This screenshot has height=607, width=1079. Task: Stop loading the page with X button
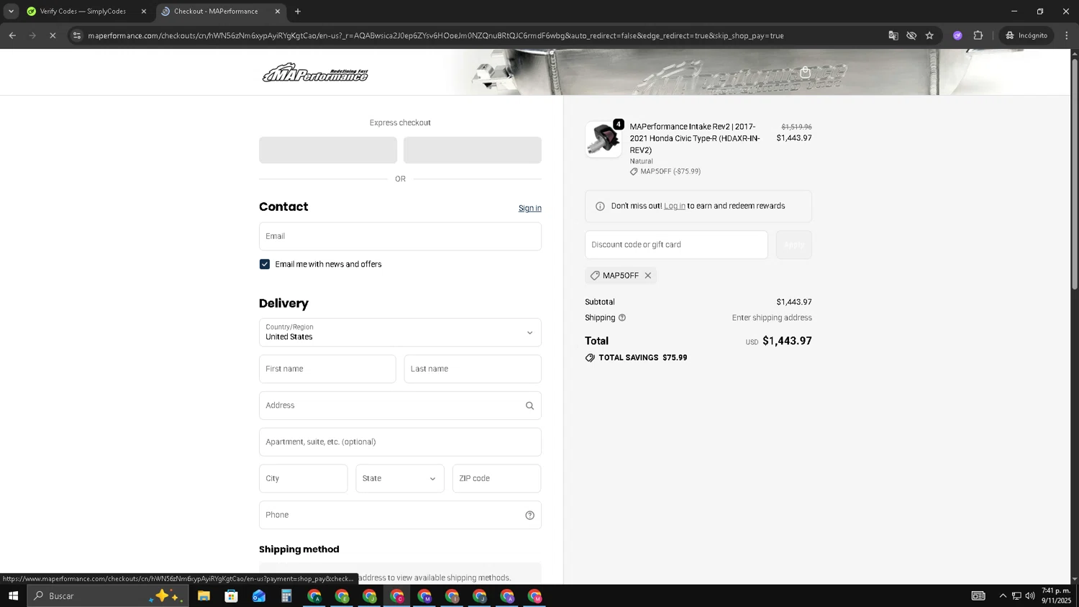(53, 35)
